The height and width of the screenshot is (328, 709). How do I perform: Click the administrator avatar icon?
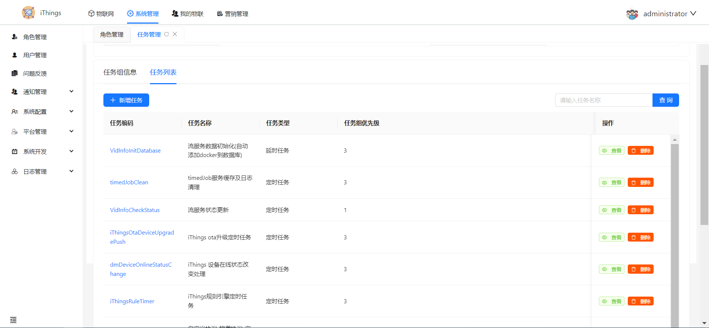[x=632, y=14]
